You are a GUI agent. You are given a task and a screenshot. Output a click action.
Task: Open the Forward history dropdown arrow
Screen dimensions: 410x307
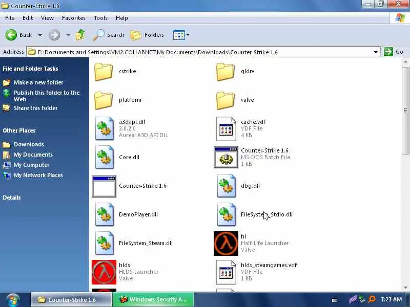click(68, 35)
